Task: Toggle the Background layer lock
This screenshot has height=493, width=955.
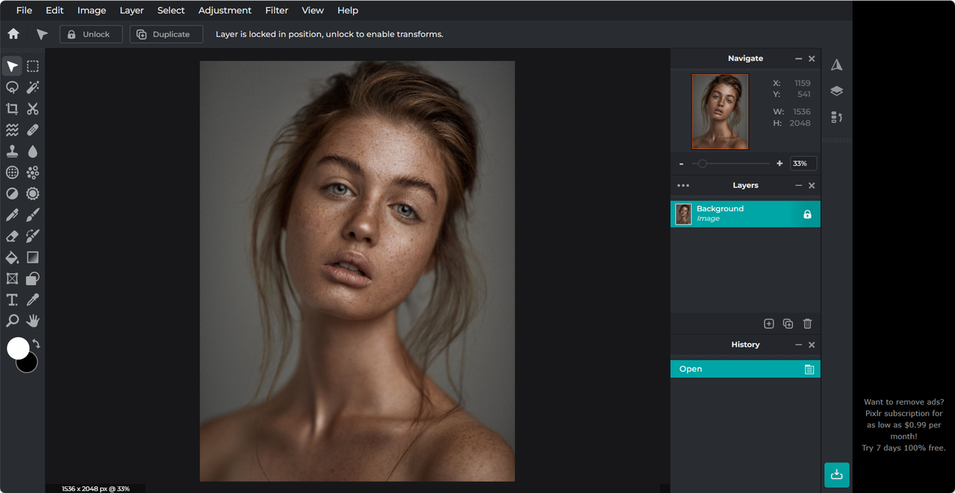Action: point(807,214)
